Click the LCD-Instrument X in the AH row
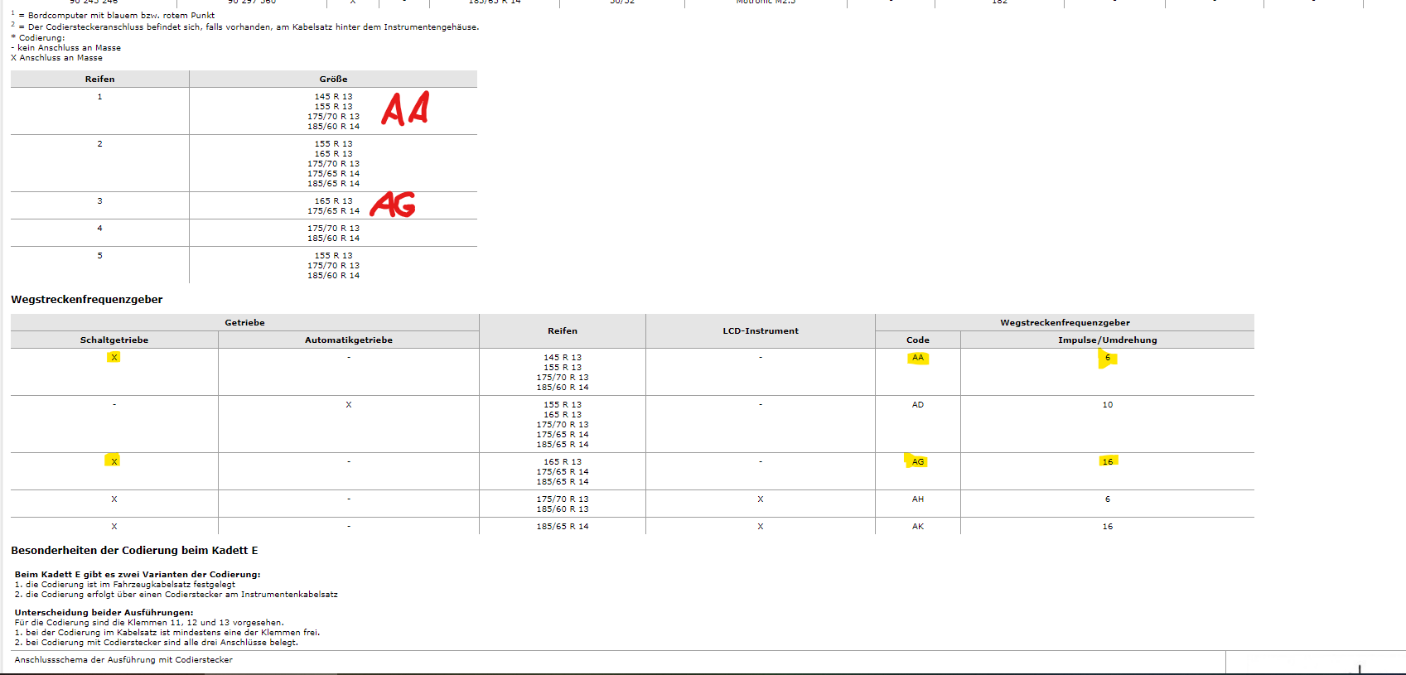This screenshot has width=1406, height=675. click(760, 499)
